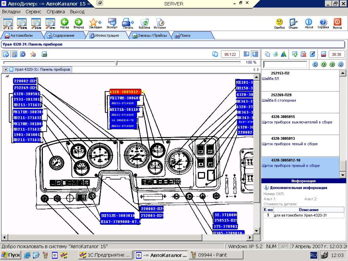Click the parts search input field
Viewport: 348px width, 261px height.
(285, 64)
